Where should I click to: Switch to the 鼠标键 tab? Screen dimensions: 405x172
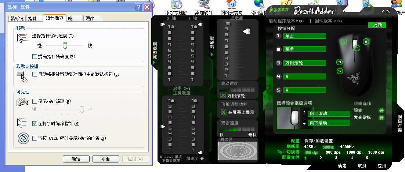17,18
